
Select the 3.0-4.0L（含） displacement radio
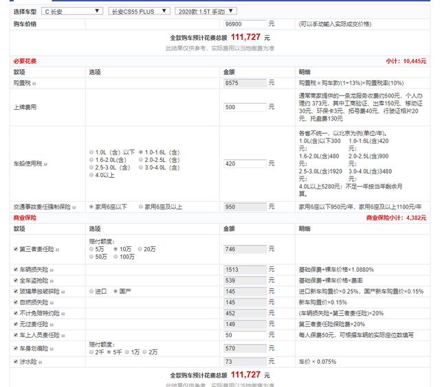[x=141, y=167]
